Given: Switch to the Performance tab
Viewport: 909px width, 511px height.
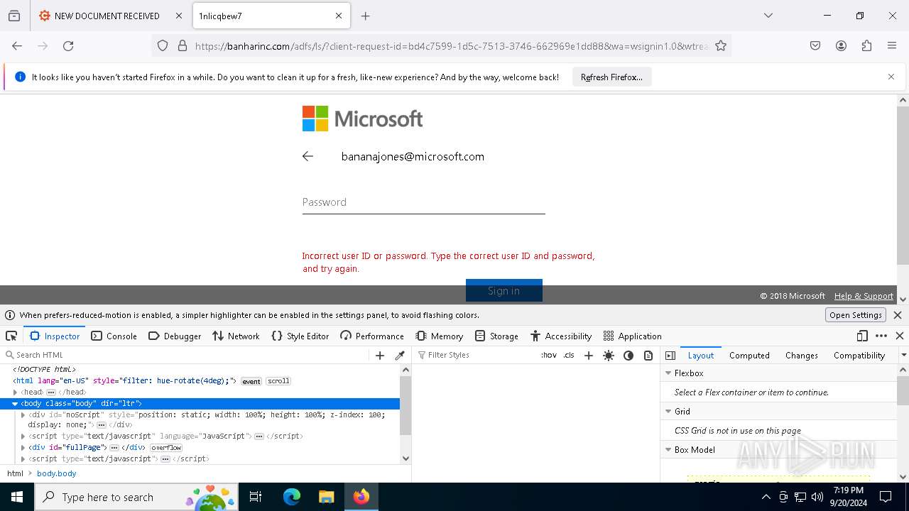Looking at the screenshot, I should tap(372, 336).
